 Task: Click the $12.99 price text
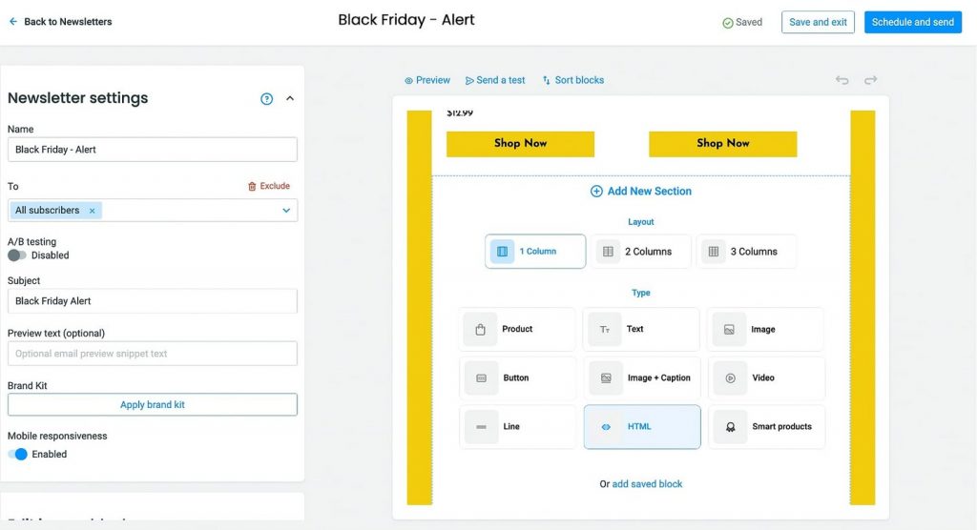click(460, 113)
